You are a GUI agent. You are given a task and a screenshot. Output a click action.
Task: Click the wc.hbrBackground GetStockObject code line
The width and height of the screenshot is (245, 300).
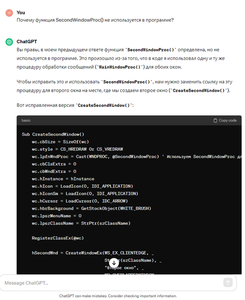92,209
